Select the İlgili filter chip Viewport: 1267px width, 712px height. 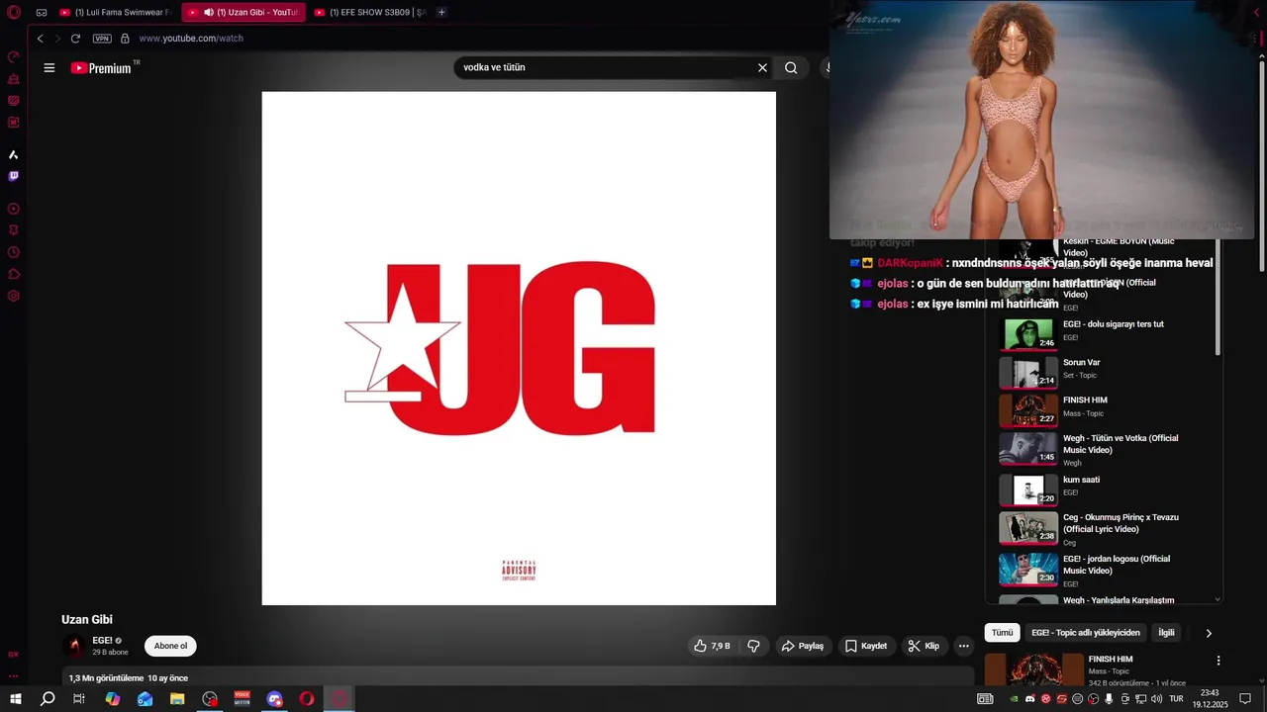click(1167, 633)
